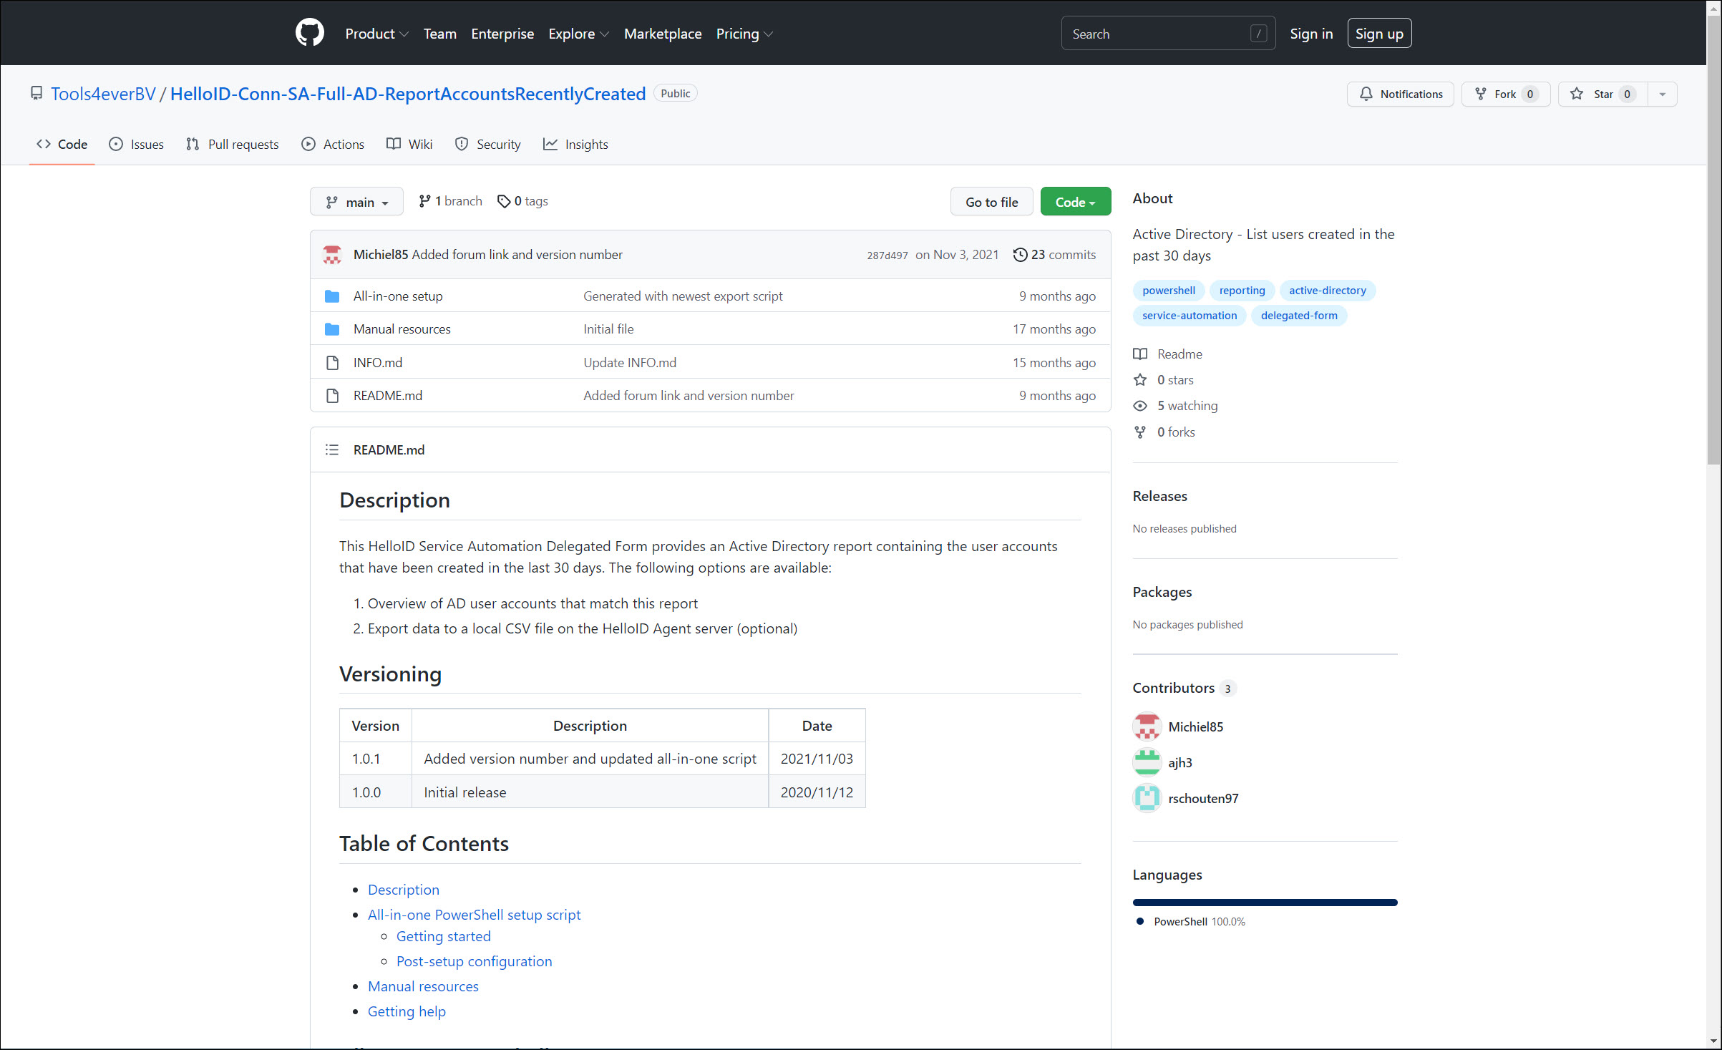
Task: Expand the Explore dropdown
Action: (x=578, y=34)
